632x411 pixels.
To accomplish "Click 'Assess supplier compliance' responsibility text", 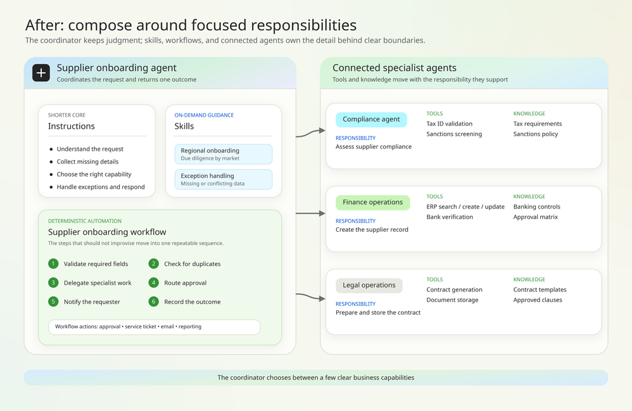I will coord(374,147).
